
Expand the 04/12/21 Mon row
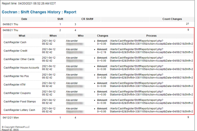click(x=98, y=117)
